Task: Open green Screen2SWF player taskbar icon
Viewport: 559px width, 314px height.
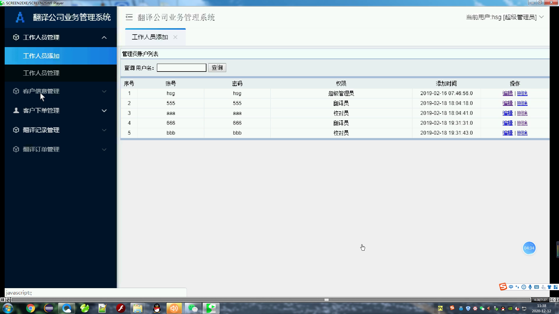Action: pyautogui.click(x=211, y=308)
